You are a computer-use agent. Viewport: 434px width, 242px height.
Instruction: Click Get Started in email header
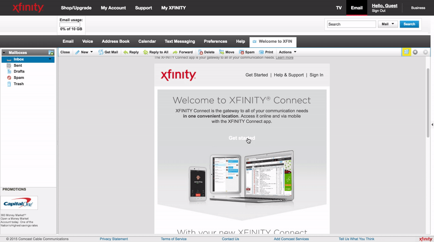[257, 75]
